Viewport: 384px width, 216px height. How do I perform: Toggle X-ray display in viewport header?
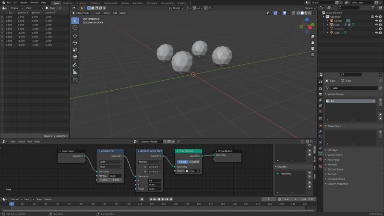tap(293, 13)
